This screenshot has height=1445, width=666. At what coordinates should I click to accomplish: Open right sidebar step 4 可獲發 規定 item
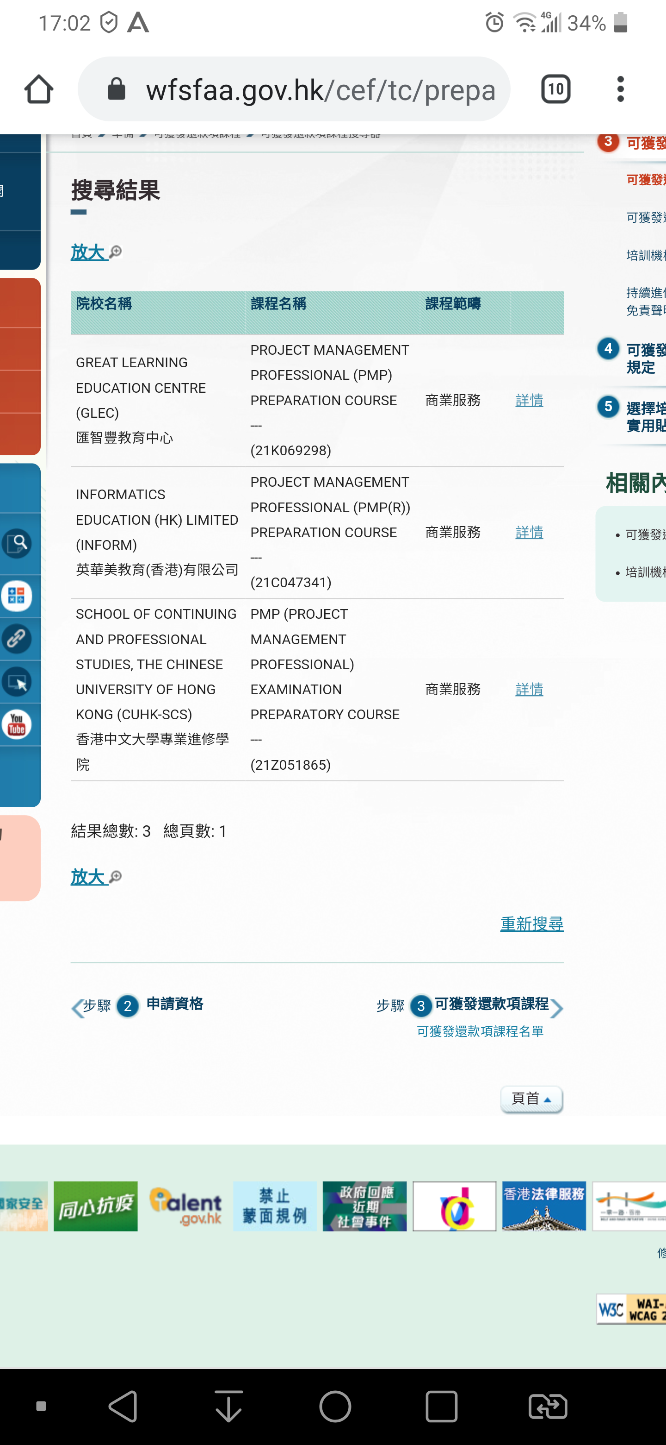632,358
